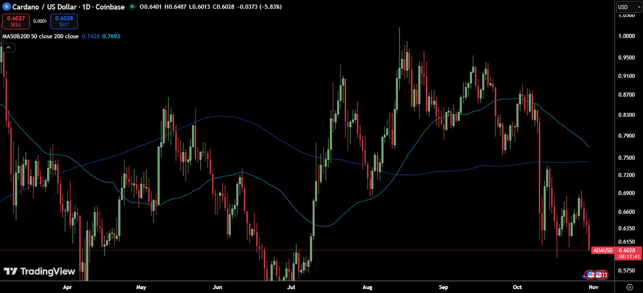The height and width of the screenshot is (293, 643).
Task: Select the MA50&200 indicator legend label
Action: (41, 36)
